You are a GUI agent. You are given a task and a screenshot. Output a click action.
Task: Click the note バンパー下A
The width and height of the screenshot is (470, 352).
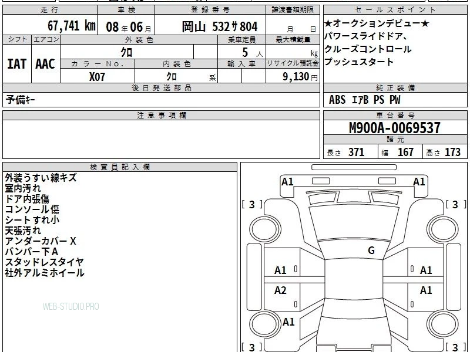(32, 252)
